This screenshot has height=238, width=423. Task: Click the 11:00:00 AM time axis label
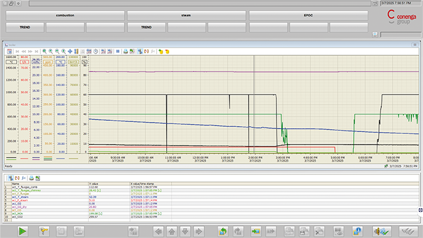click(x=173, y=159)
